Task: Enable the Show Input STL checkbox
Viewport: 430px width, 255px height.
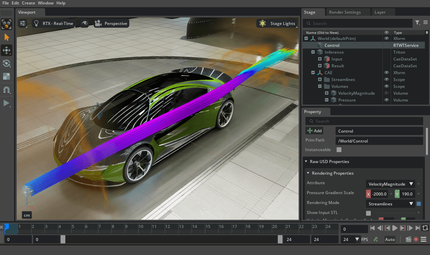Action: 368,213
